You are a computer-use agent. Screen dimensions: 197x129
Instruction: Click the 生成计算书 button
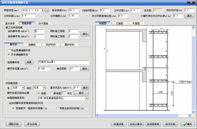136,124
